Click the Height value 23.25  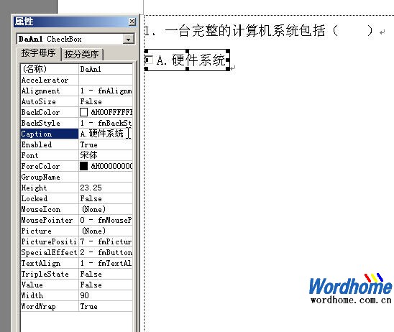[x=106, y=188]
